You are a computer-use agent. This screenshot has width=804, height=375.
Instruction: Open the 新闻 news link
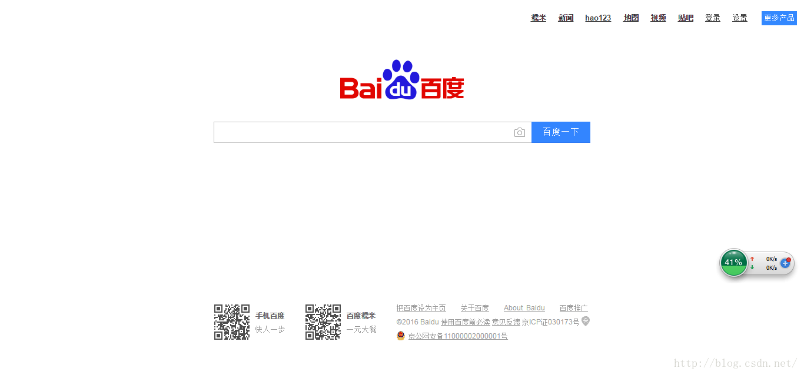pyautogui.click(x=566, y=18)
